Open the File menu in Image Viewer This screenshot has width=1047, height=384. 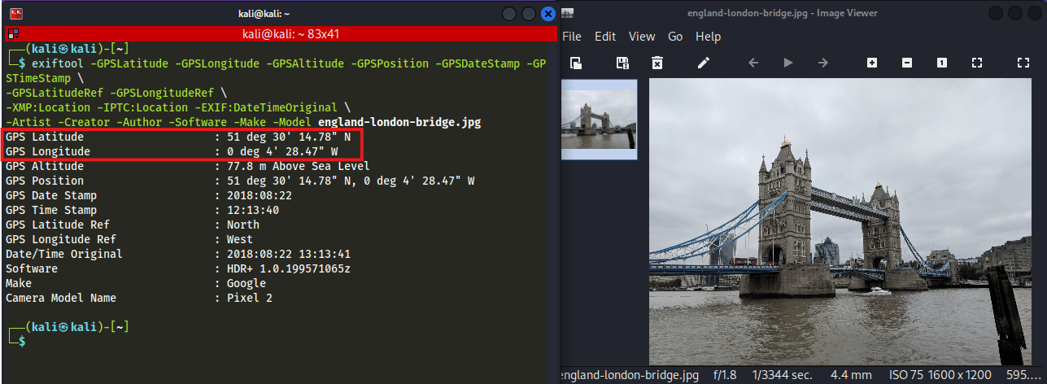coord(572,37)
